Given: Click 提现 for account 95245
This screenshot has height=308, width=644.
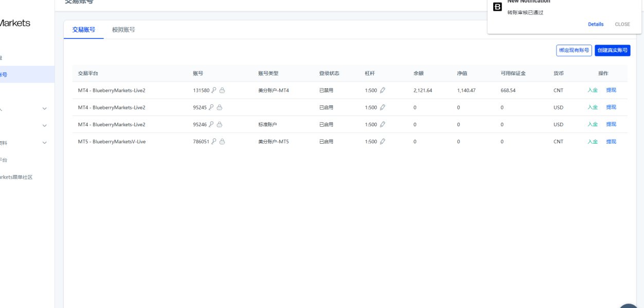Looking at the screenshot, I should tap(611, 107).
